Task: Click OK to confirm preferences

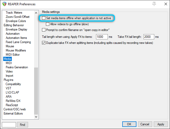Action: [x=129, y=124]
